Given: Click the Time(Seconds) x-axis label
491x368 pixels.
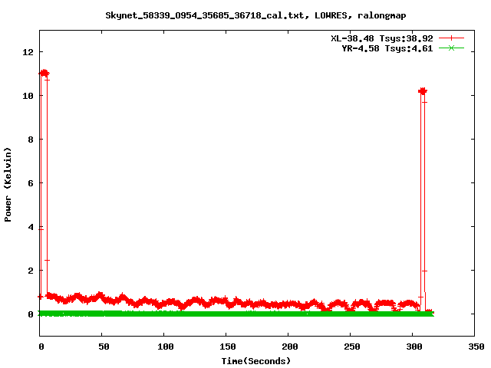Looking at the screenshot, I should [255, 361].
